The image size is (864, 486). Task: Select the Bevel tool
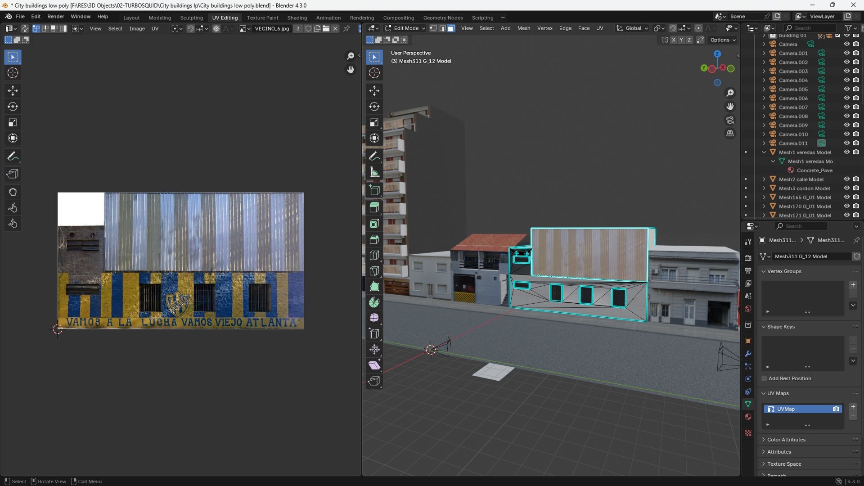click(374, 239)
